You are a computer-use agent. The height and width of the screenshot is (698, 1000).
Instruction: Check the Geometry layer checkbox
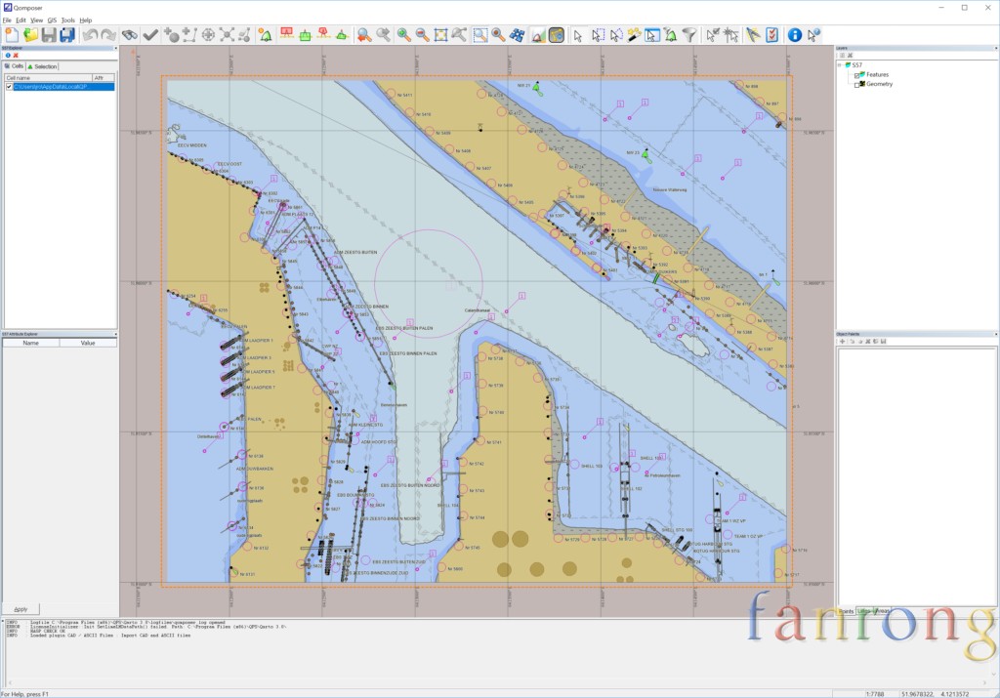857,85
